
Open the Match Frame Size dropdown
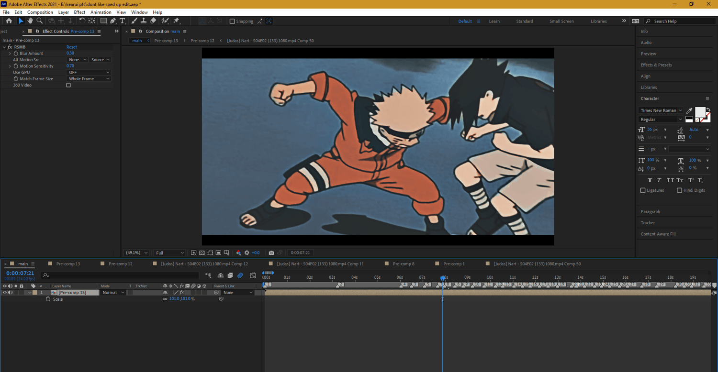89,79
